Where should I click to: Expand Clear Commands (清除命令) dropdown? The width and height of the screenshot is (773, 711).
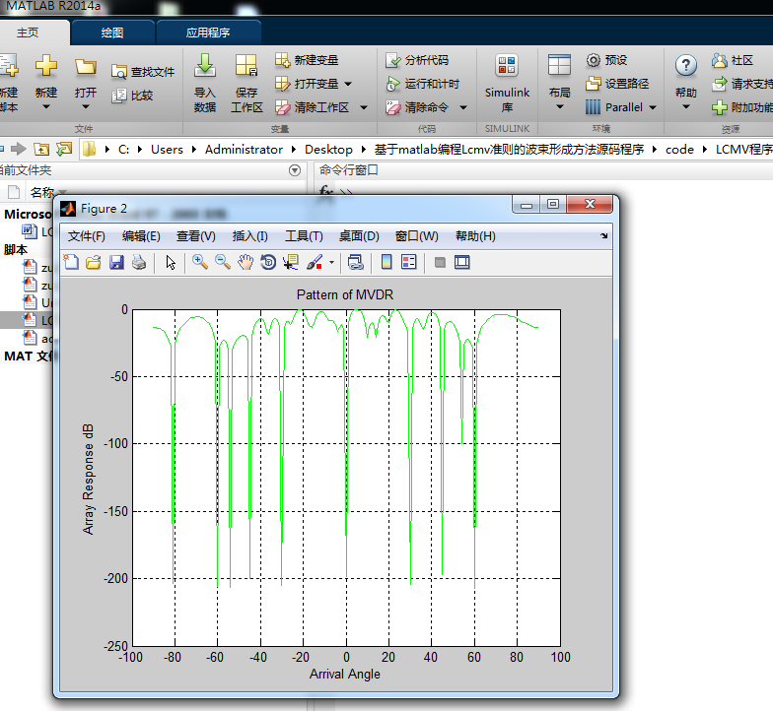click(x=463, y=107)
